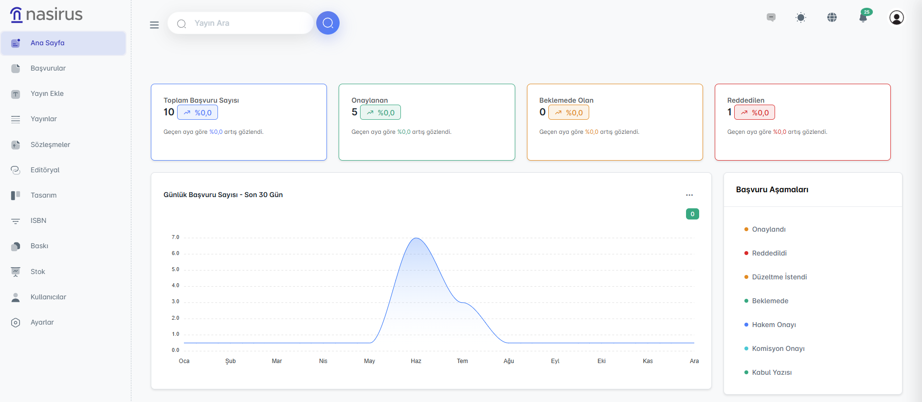Open the Yayın Ekle menu item
The width and height of the screenshot is (922, 402).
point(47,93)
